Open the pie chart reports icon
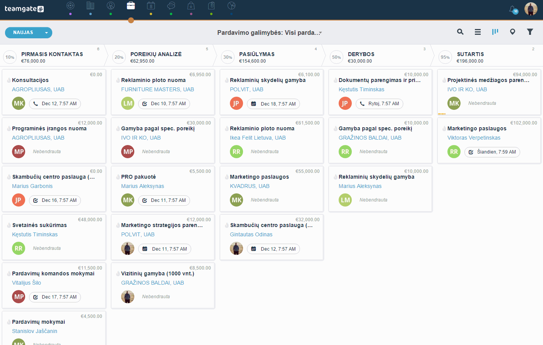 pos(231,5)
